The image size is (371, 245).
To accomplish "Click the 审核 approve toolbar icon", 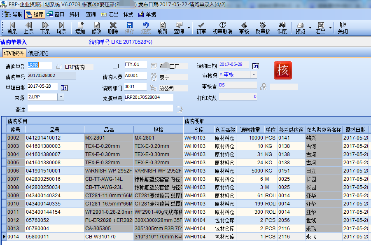I will pos(244,28).
